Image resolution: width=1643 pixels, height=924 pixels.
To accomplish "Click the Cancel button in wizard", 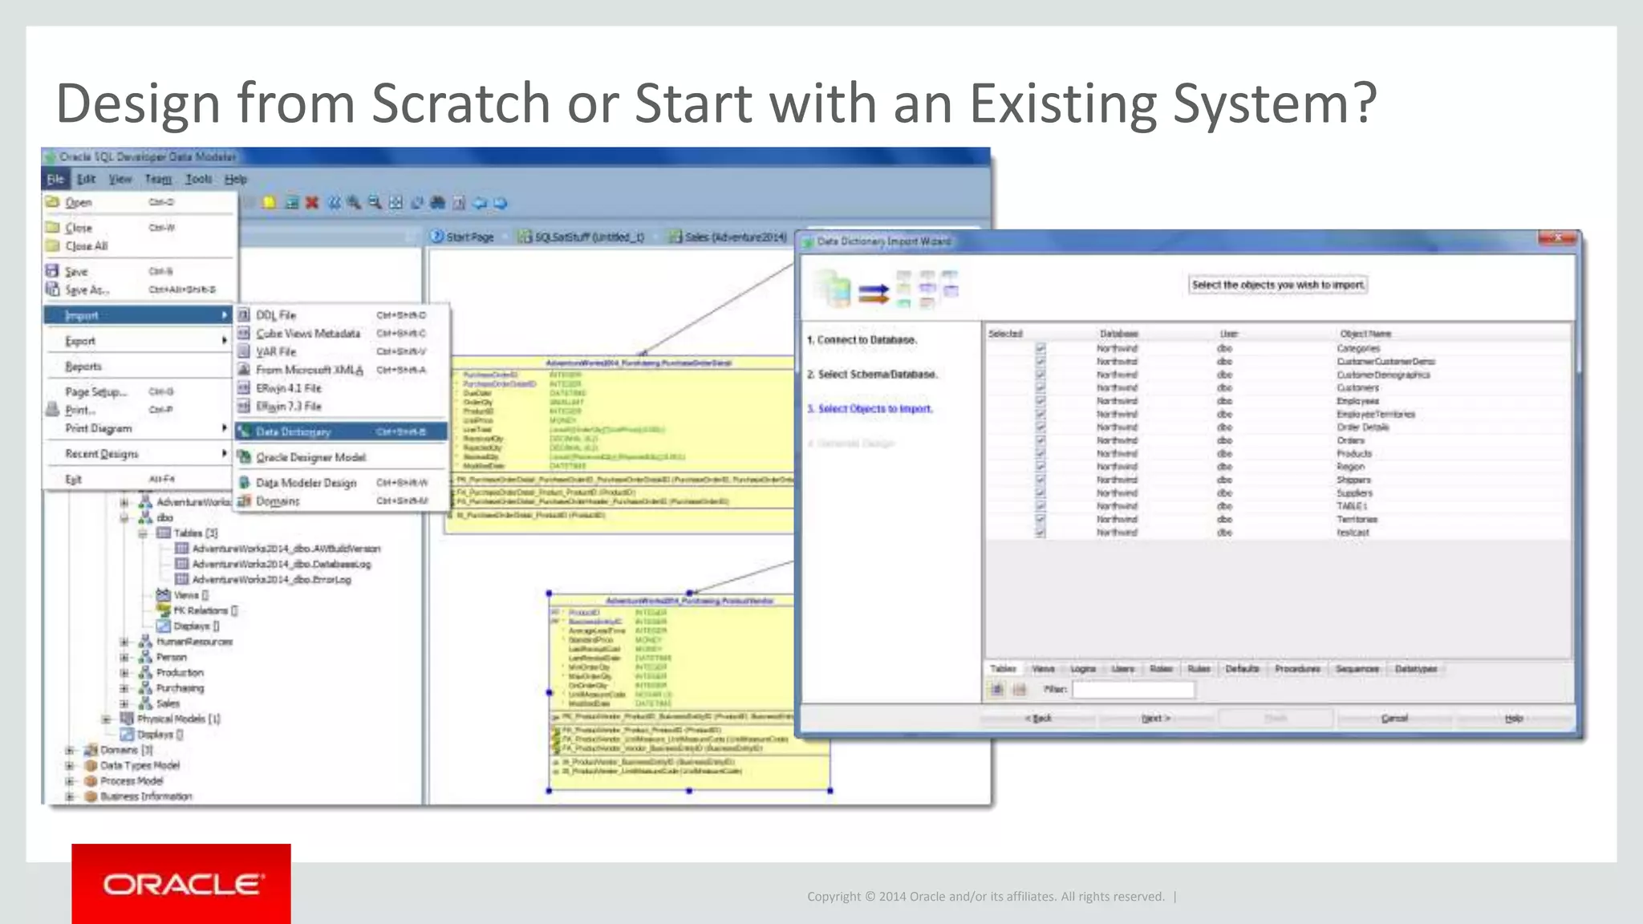I will (x=1394, y=718).
